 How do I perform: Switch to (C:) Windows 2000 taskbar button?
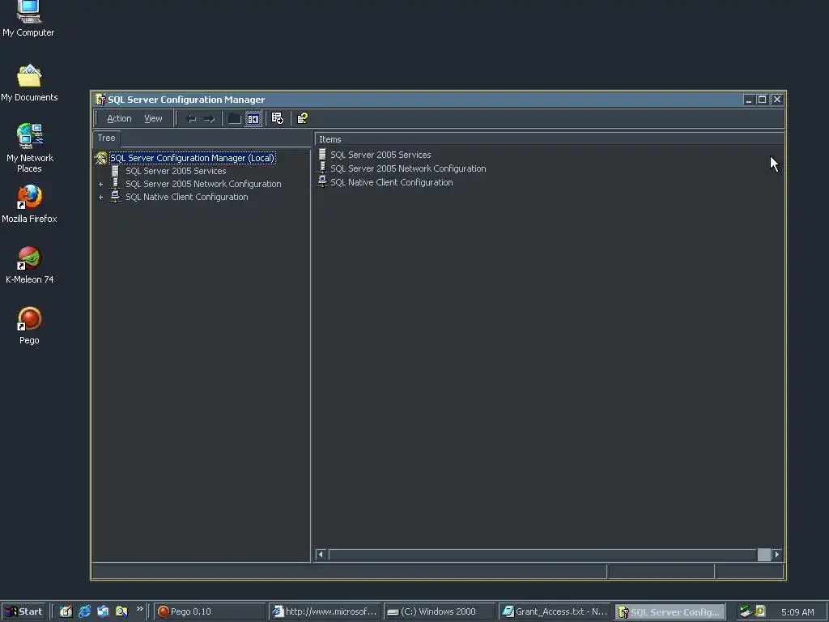pyautogui.click(x=439, y=611)
